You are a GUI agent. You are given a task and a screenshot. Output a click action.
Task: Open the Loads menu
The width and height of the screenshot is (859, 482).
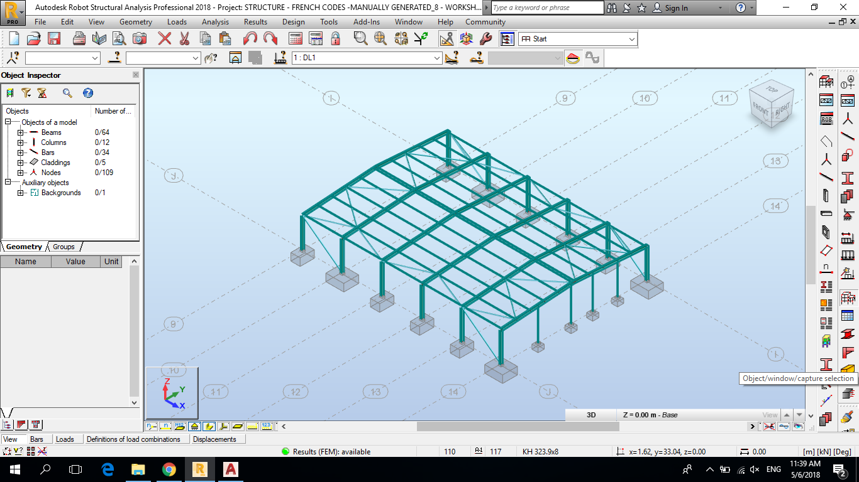(x=177, y=21)
